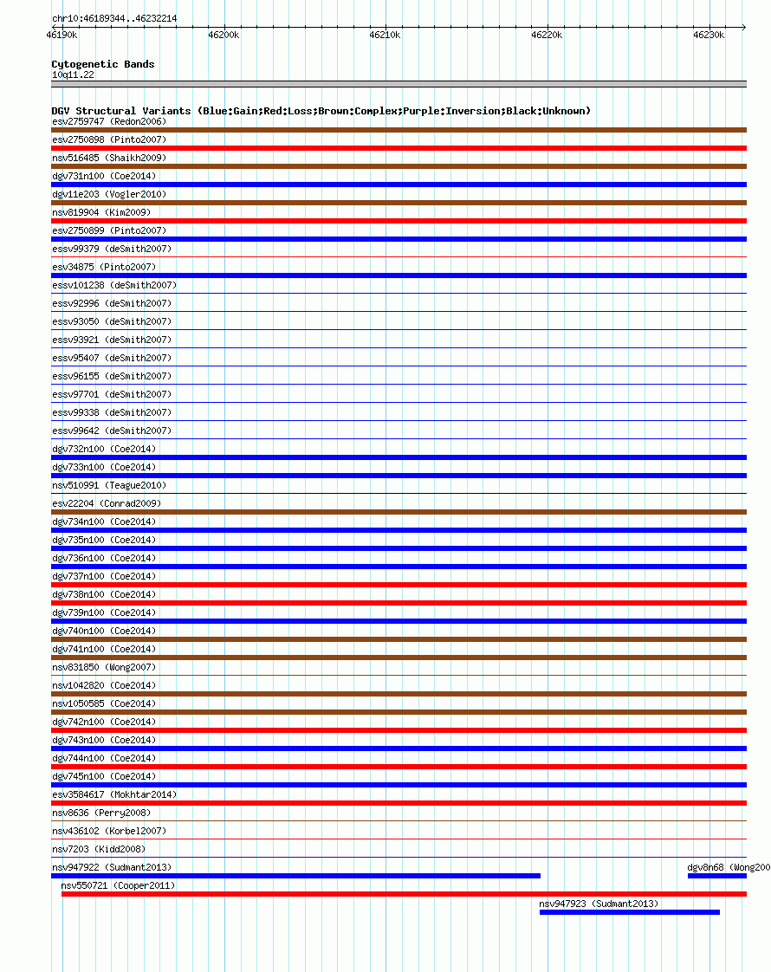Open the DGV Structural Variants track title

click(x=321, y=111)
